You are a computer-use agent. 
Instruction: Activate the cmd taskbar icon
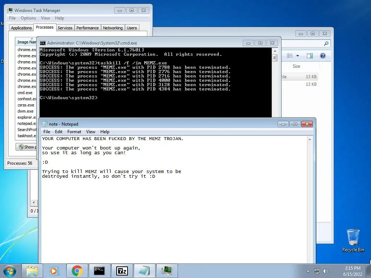(99, 271)
